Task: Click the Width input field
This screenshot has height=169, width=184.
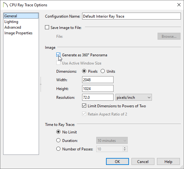Action: [x=98, y=80]
